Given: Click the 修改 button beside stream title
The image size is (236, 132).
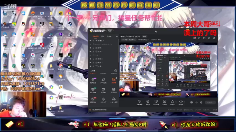Looking at the screenshot, I should pos(145,36).
